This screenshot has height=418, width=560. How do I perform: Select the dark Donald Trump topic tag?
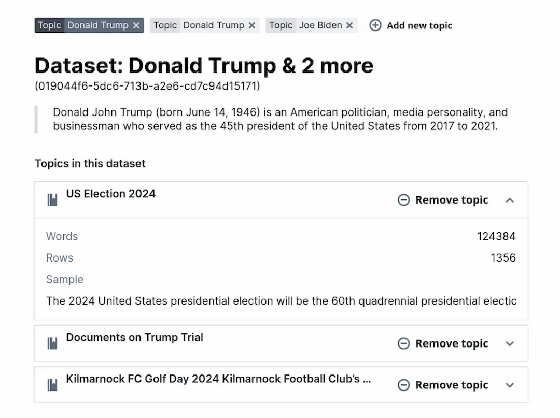(97, 25)
